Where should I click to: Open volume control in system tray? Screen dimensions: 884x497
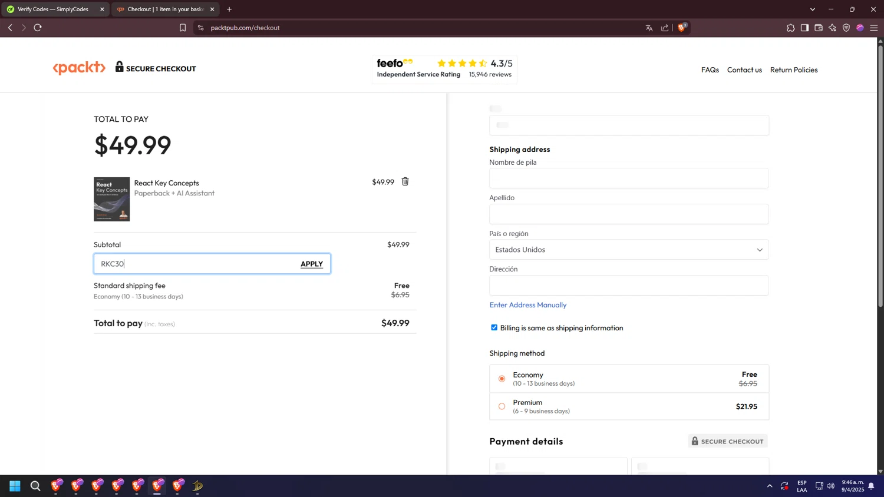(831, 486)
